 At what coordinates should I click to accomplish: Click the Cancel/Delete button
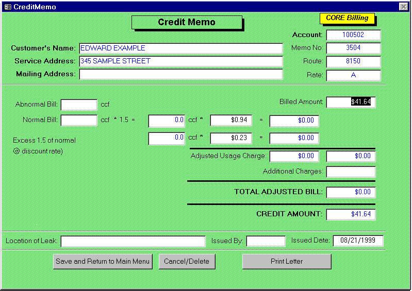[187, 261]
